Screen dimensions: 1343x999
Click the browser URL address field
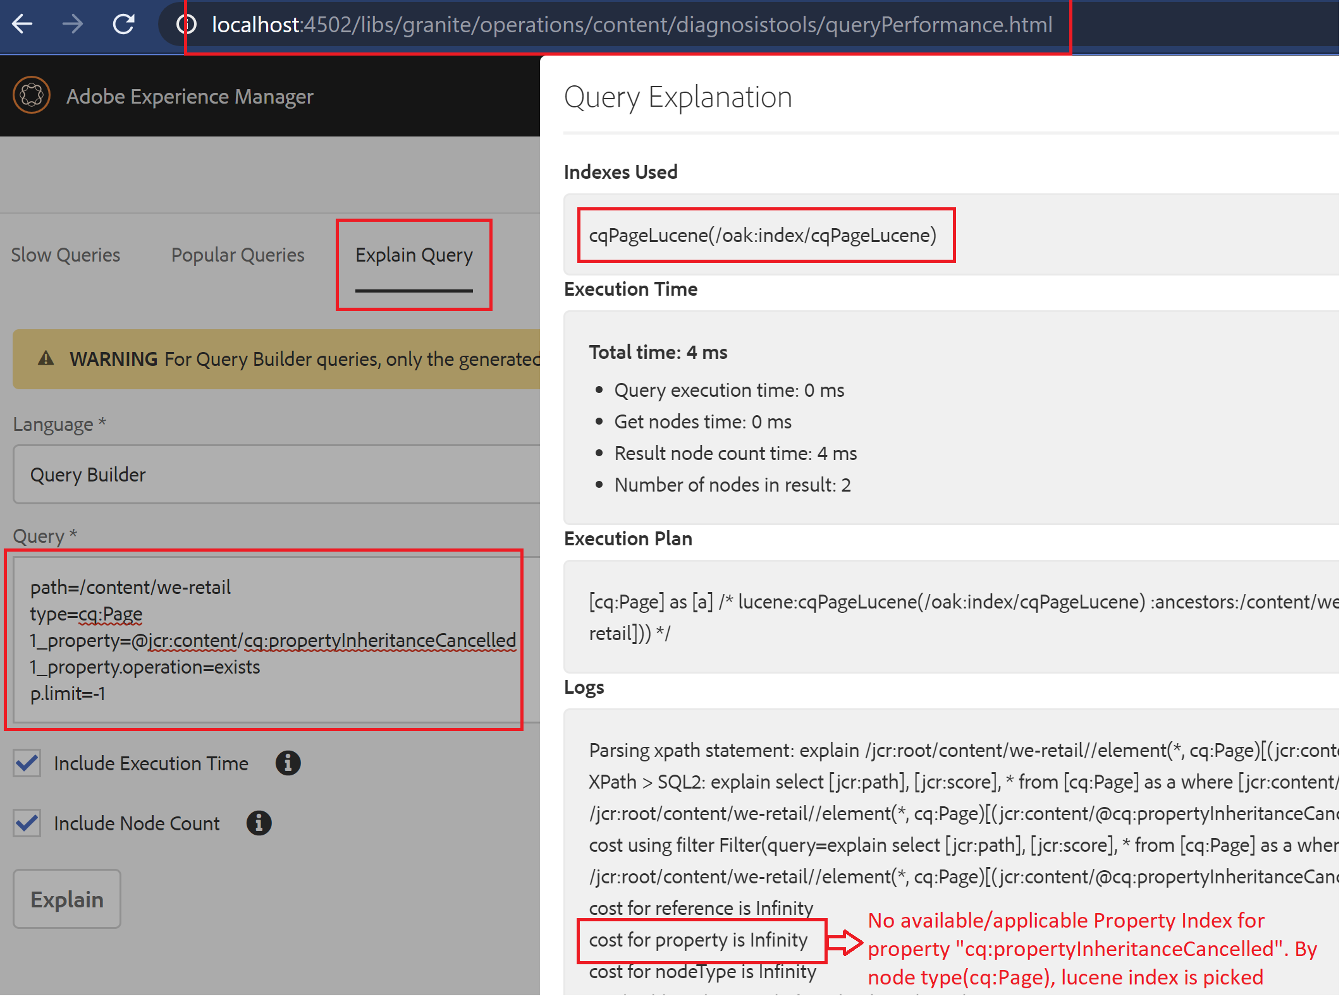tap(631, 25)
